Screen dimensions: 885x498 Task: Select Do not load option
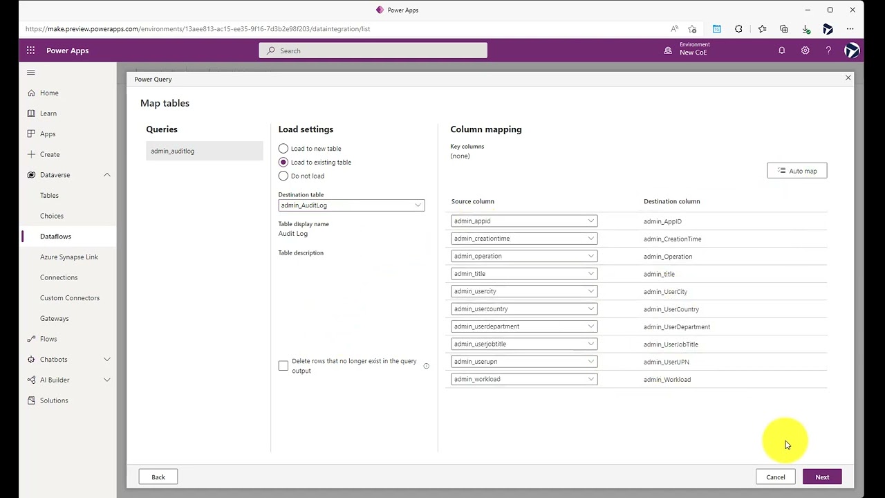coord(283,176)
